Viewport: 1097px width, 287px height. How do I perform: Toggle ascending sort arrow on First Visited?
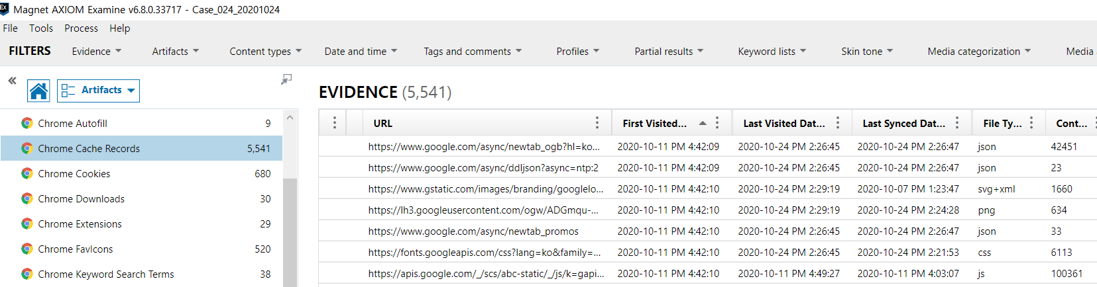[703, 123]
